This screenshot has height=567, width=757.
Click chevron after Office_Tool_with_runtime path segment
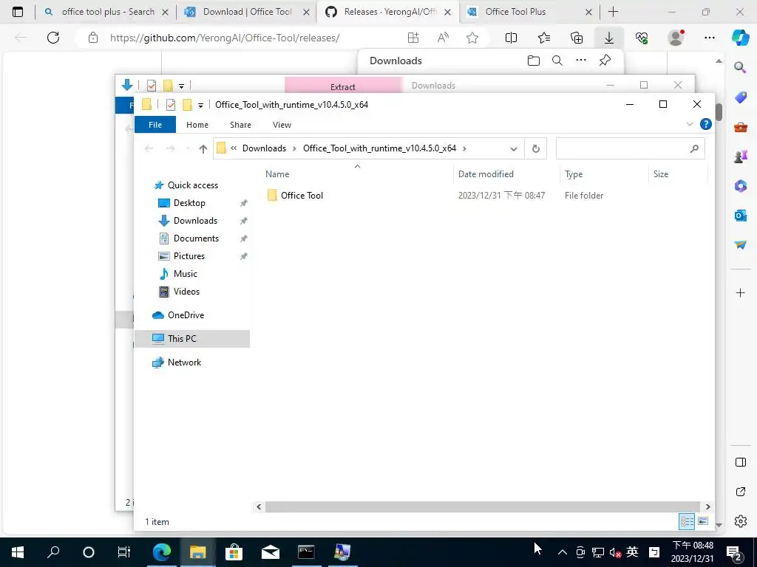(x=464, y=148)
